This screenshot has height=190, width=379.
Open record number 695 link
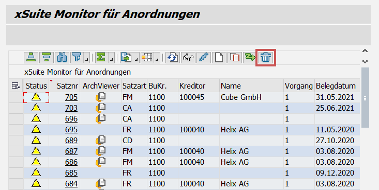click(71, 130)
